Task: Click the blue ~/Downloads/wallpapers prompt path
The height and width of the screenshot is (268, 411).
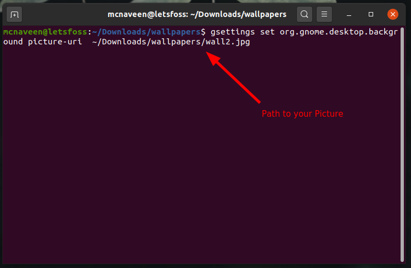Action: [x=147, y=32]
